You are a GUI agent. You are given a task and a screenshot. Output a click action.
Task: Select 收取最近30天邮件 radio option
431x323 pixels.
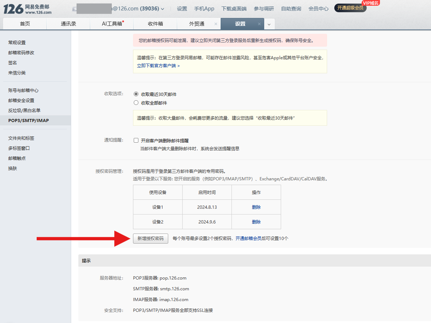point(136,94)
